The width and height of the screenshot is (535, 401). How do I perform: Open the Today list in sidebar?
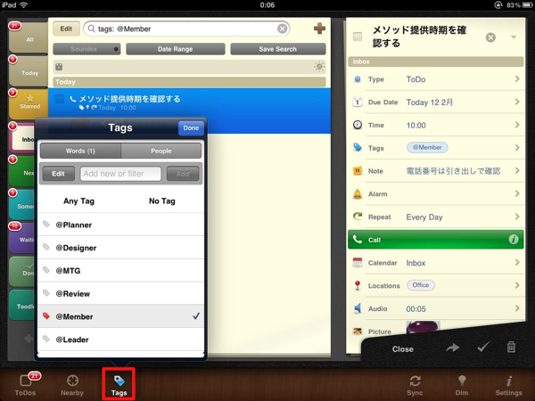point(29,71)
